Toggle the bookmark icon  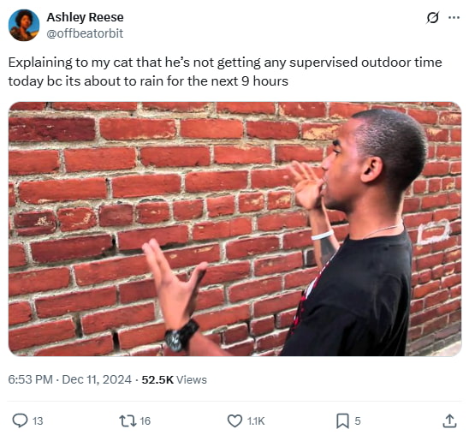342,421
